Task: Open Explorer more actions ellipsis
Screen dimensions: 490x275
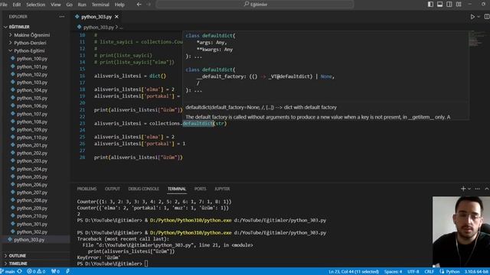Action: click(x=62, y=17)
